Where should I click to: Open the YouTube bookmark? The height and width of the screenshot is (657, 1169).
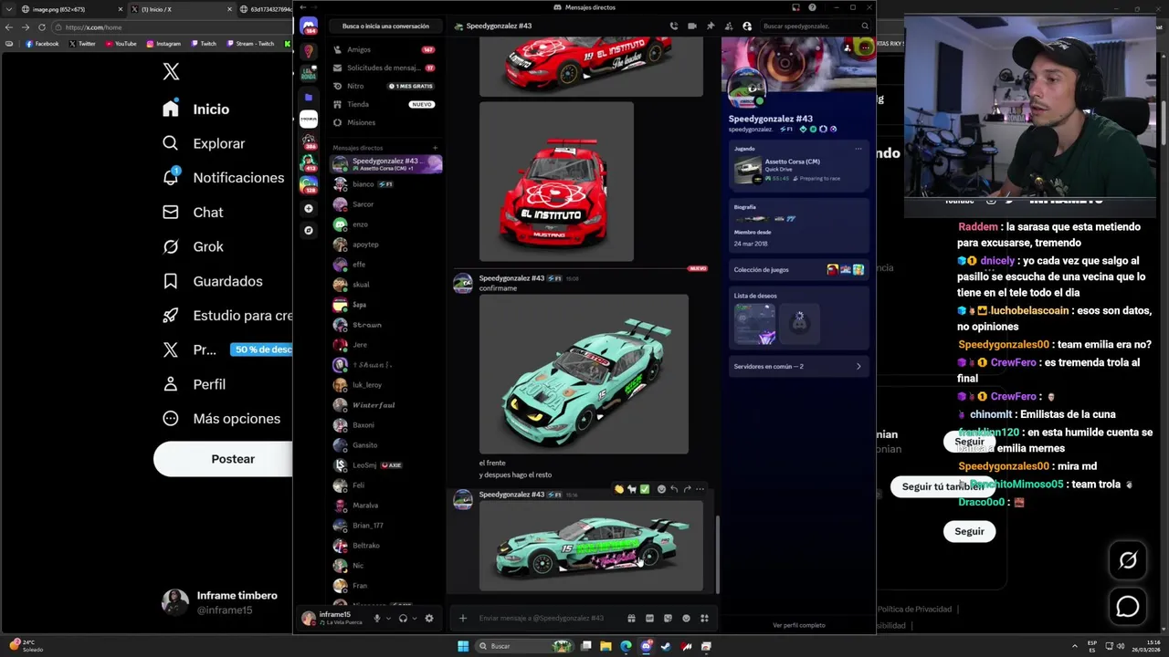(121, 44)
